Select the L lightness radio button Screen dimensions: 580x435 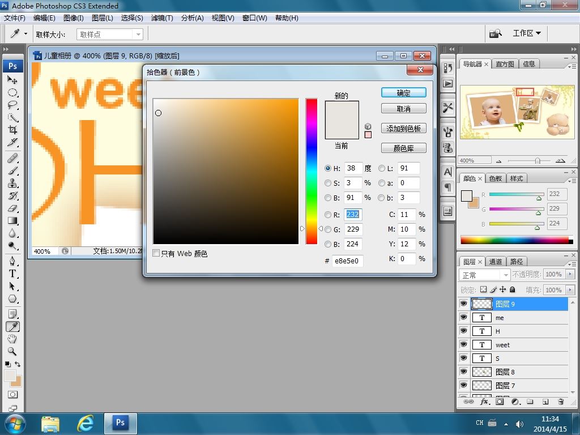click(381, 168)
